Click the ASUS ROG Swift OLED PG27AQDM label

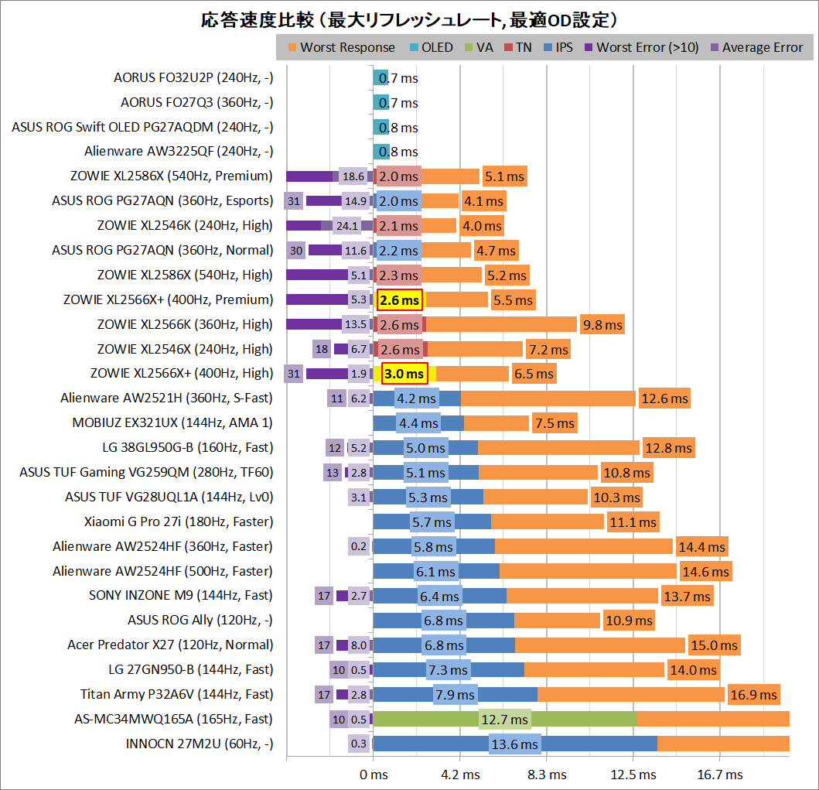point(142,128)
